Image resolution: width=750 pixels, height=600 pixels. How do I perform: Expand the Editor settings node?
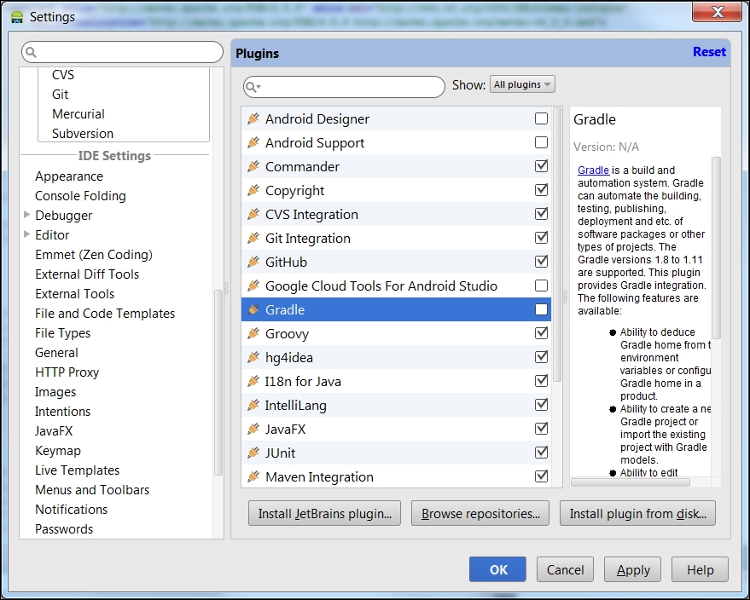coord(26,234)
